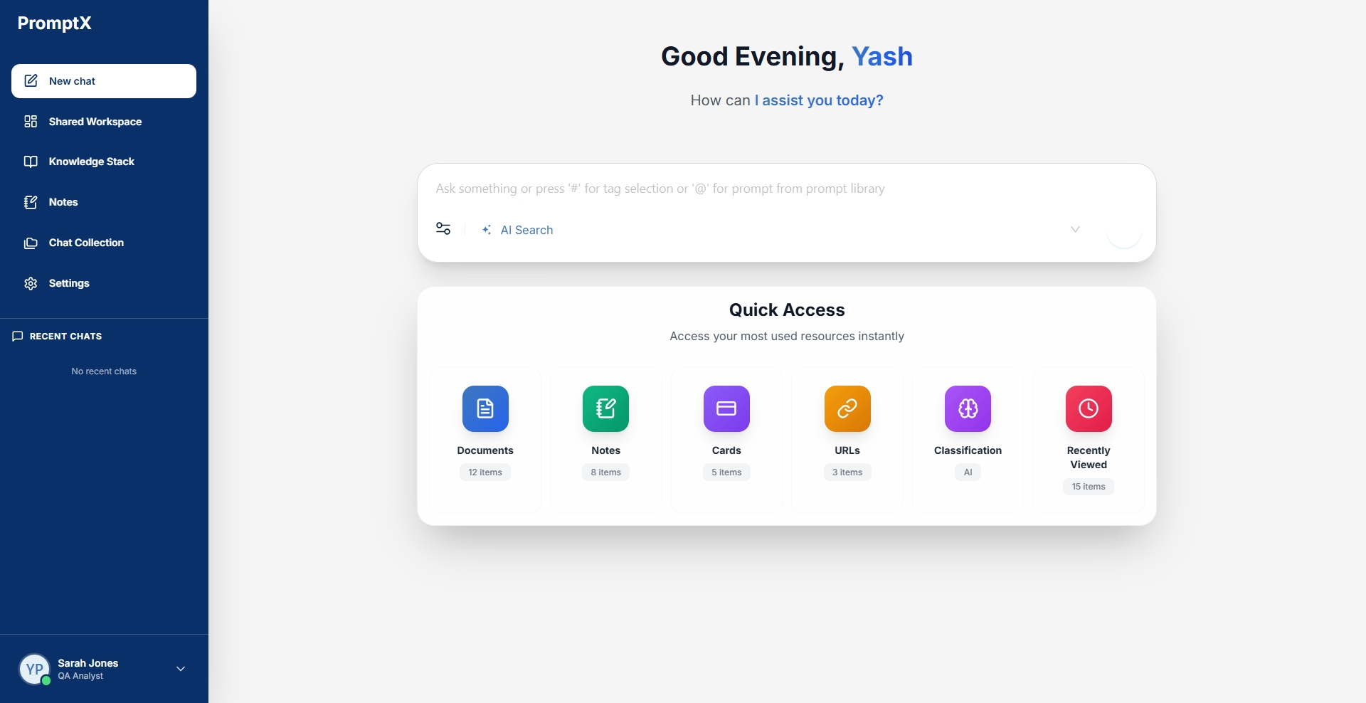Open the Documents quick access tile
Viewport: 1366px width, 703px height.
pyautogui.click(x=485, y=409)
